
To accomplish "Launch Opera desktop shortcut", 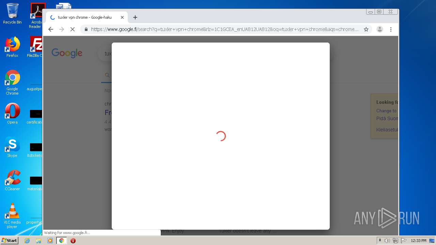I will (x=12, y=113).
